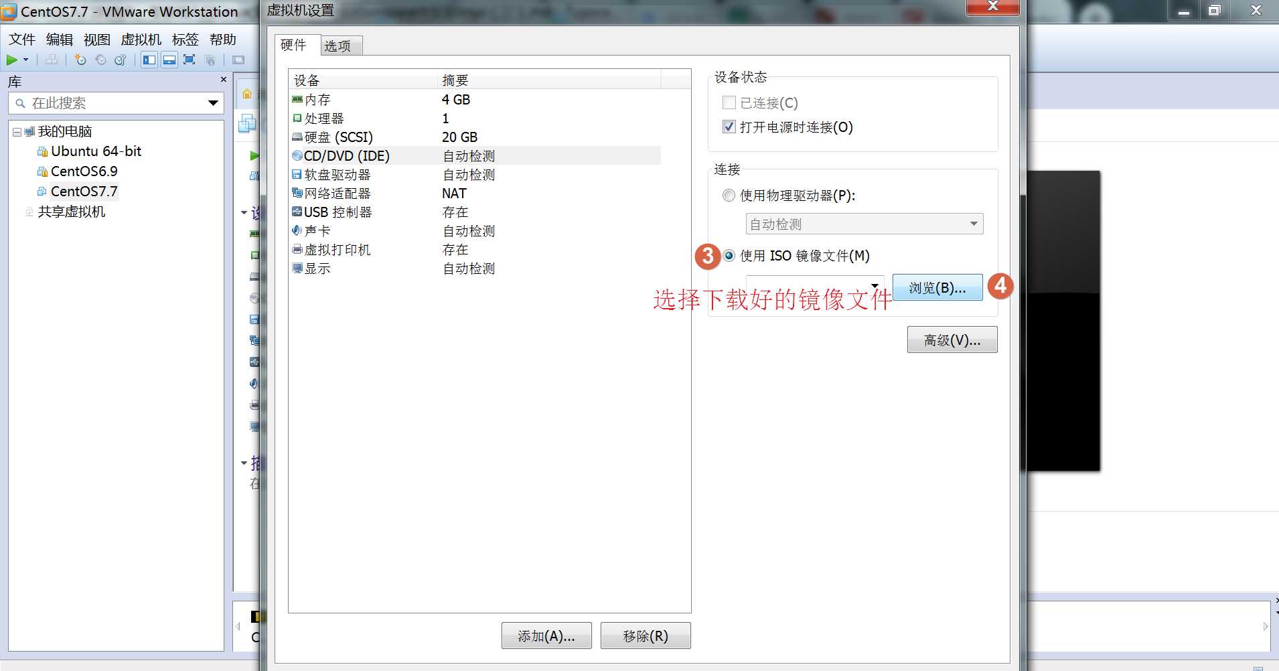Select 使用 ISO 镜像文件(M) radio button
Image resolution: width=1279 pixels, height=671 pixels.
click(729, 256)
